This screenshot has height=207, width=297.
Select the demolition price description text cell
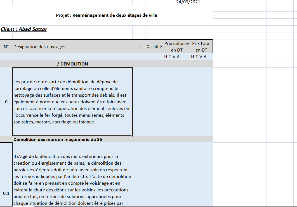(x=72, y=102)
